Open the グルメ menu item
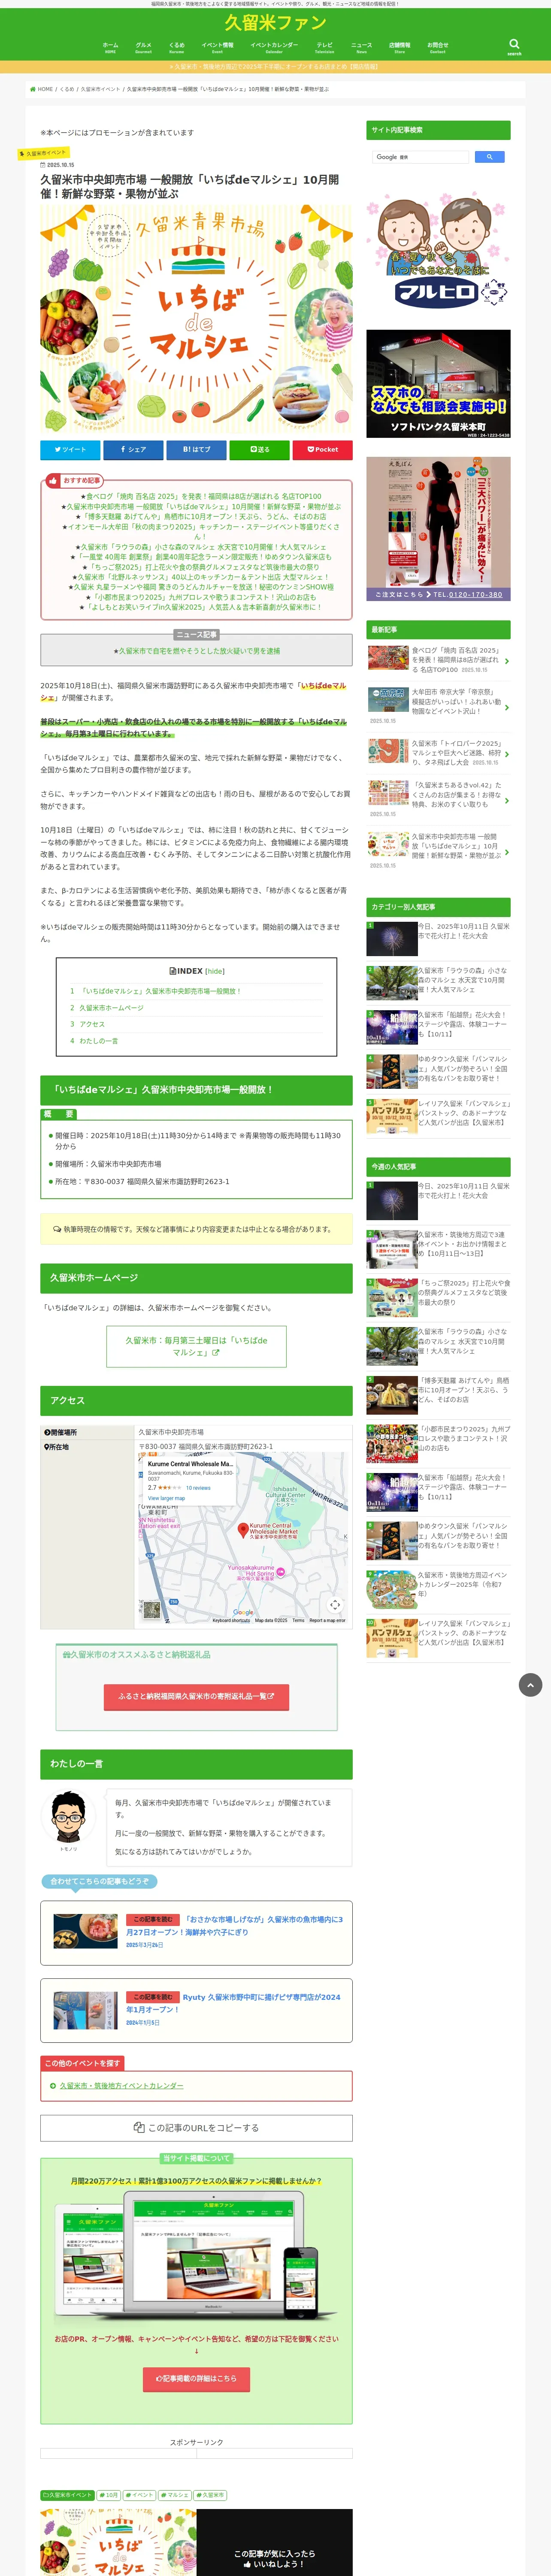 click(x=143, y=47)
